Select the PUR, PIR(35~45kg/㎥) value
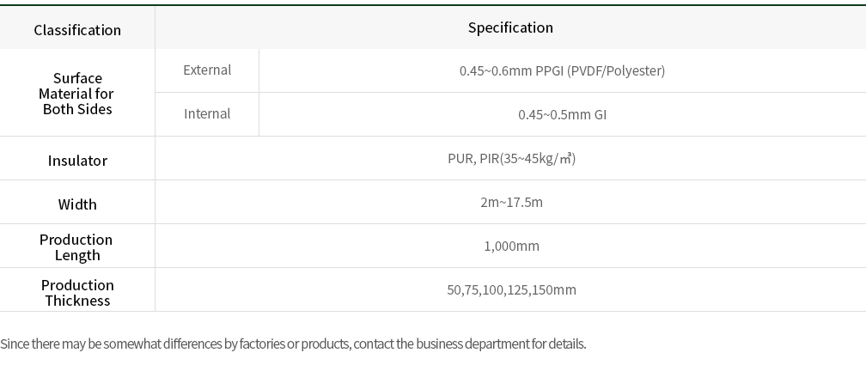 pyautogui.click(x=511, y=158)
